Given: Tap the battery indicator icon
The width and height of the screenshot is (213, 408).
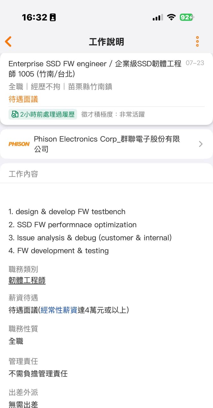Looking at the screenshot, I should click(x=187, y=17).
